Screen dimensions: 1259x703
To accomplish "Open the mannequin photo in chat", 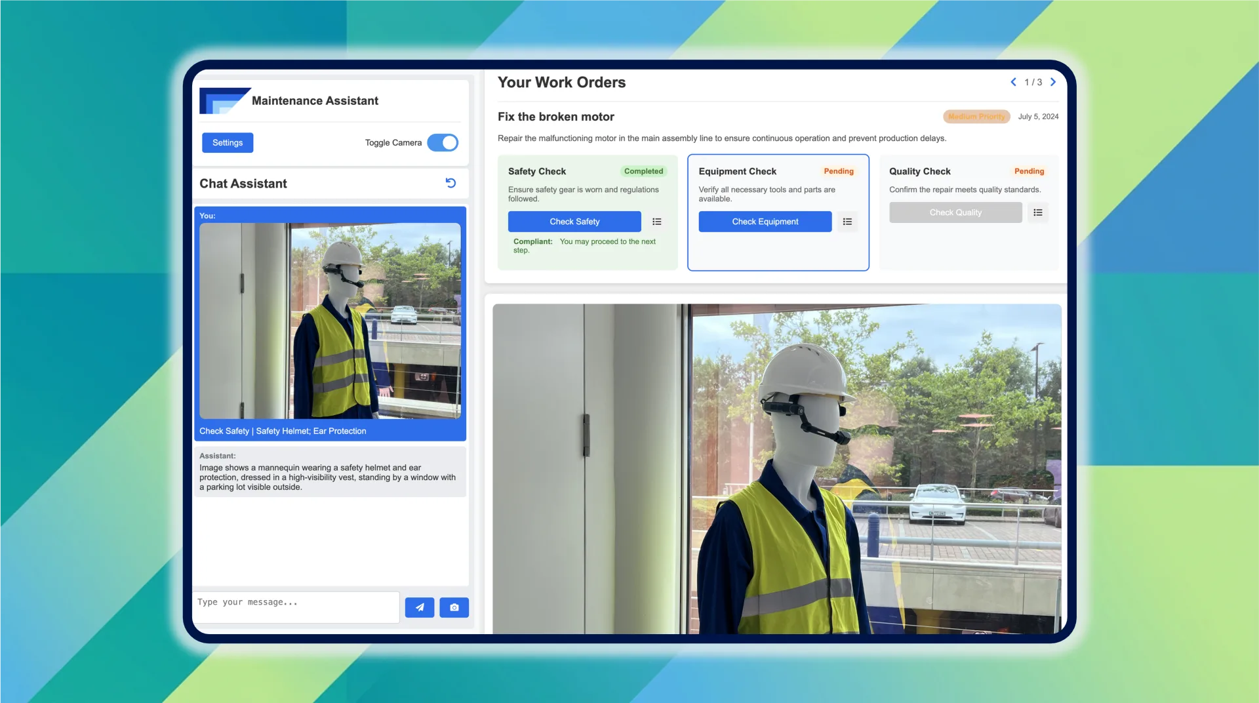I will click(330, 321).
